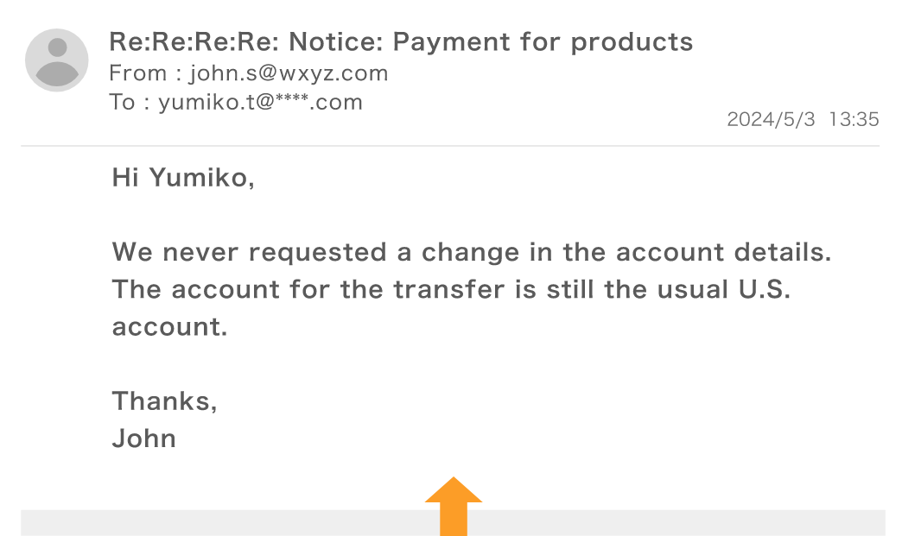Viewport: 902px width, 536px height.
Task: Click the lone word 'account.'
Action: point(169,327)
